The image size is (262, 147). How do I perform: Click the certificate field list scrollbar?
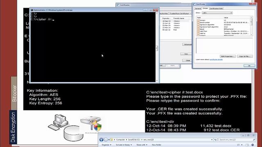(251, 26)
